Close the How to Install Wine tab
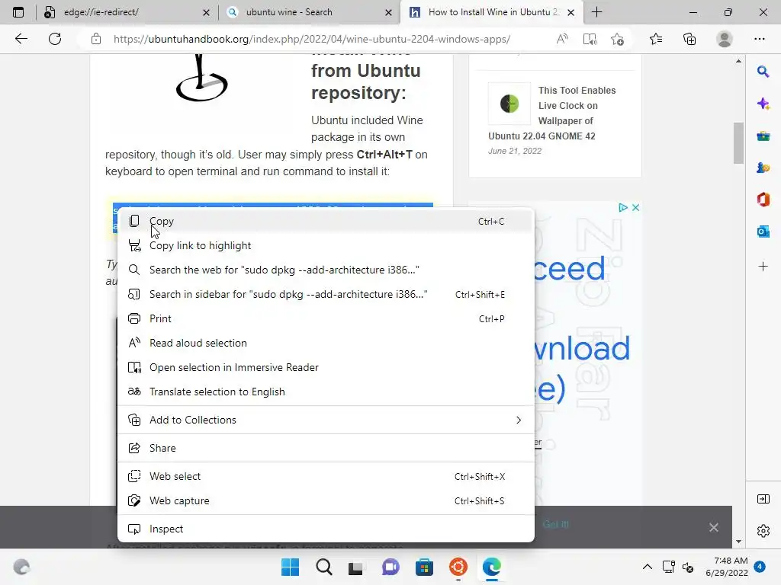 (570, 12)
